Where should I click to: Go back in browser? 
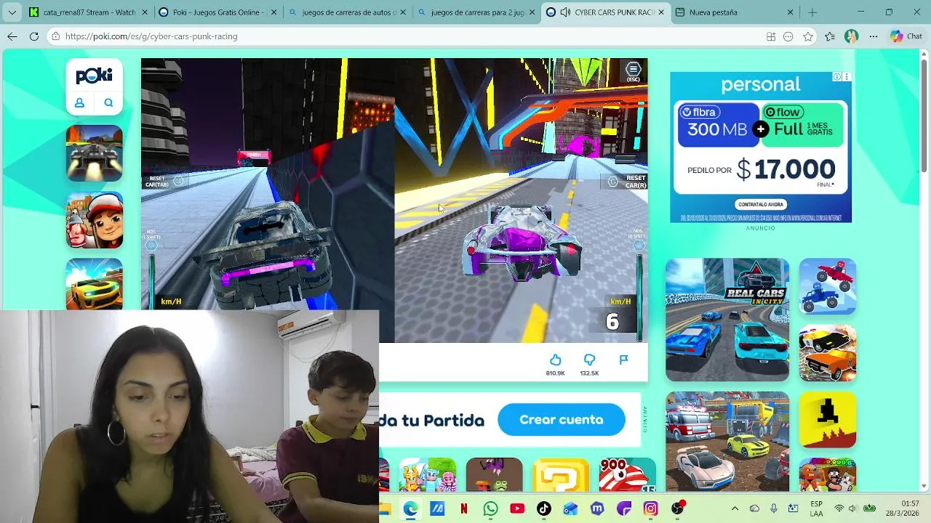pos(12,36)
